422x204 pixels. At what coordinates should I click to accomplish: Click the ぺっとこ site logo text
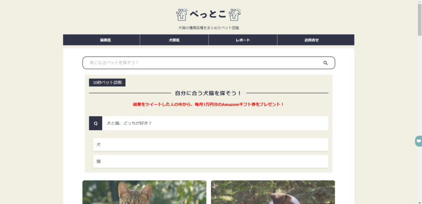pos(208,14)
